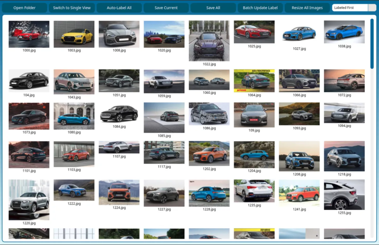Select the 1080.jpg teal car thumbnail
The image size is (379, 245).
pyautogui.click(x=74, y=116)
